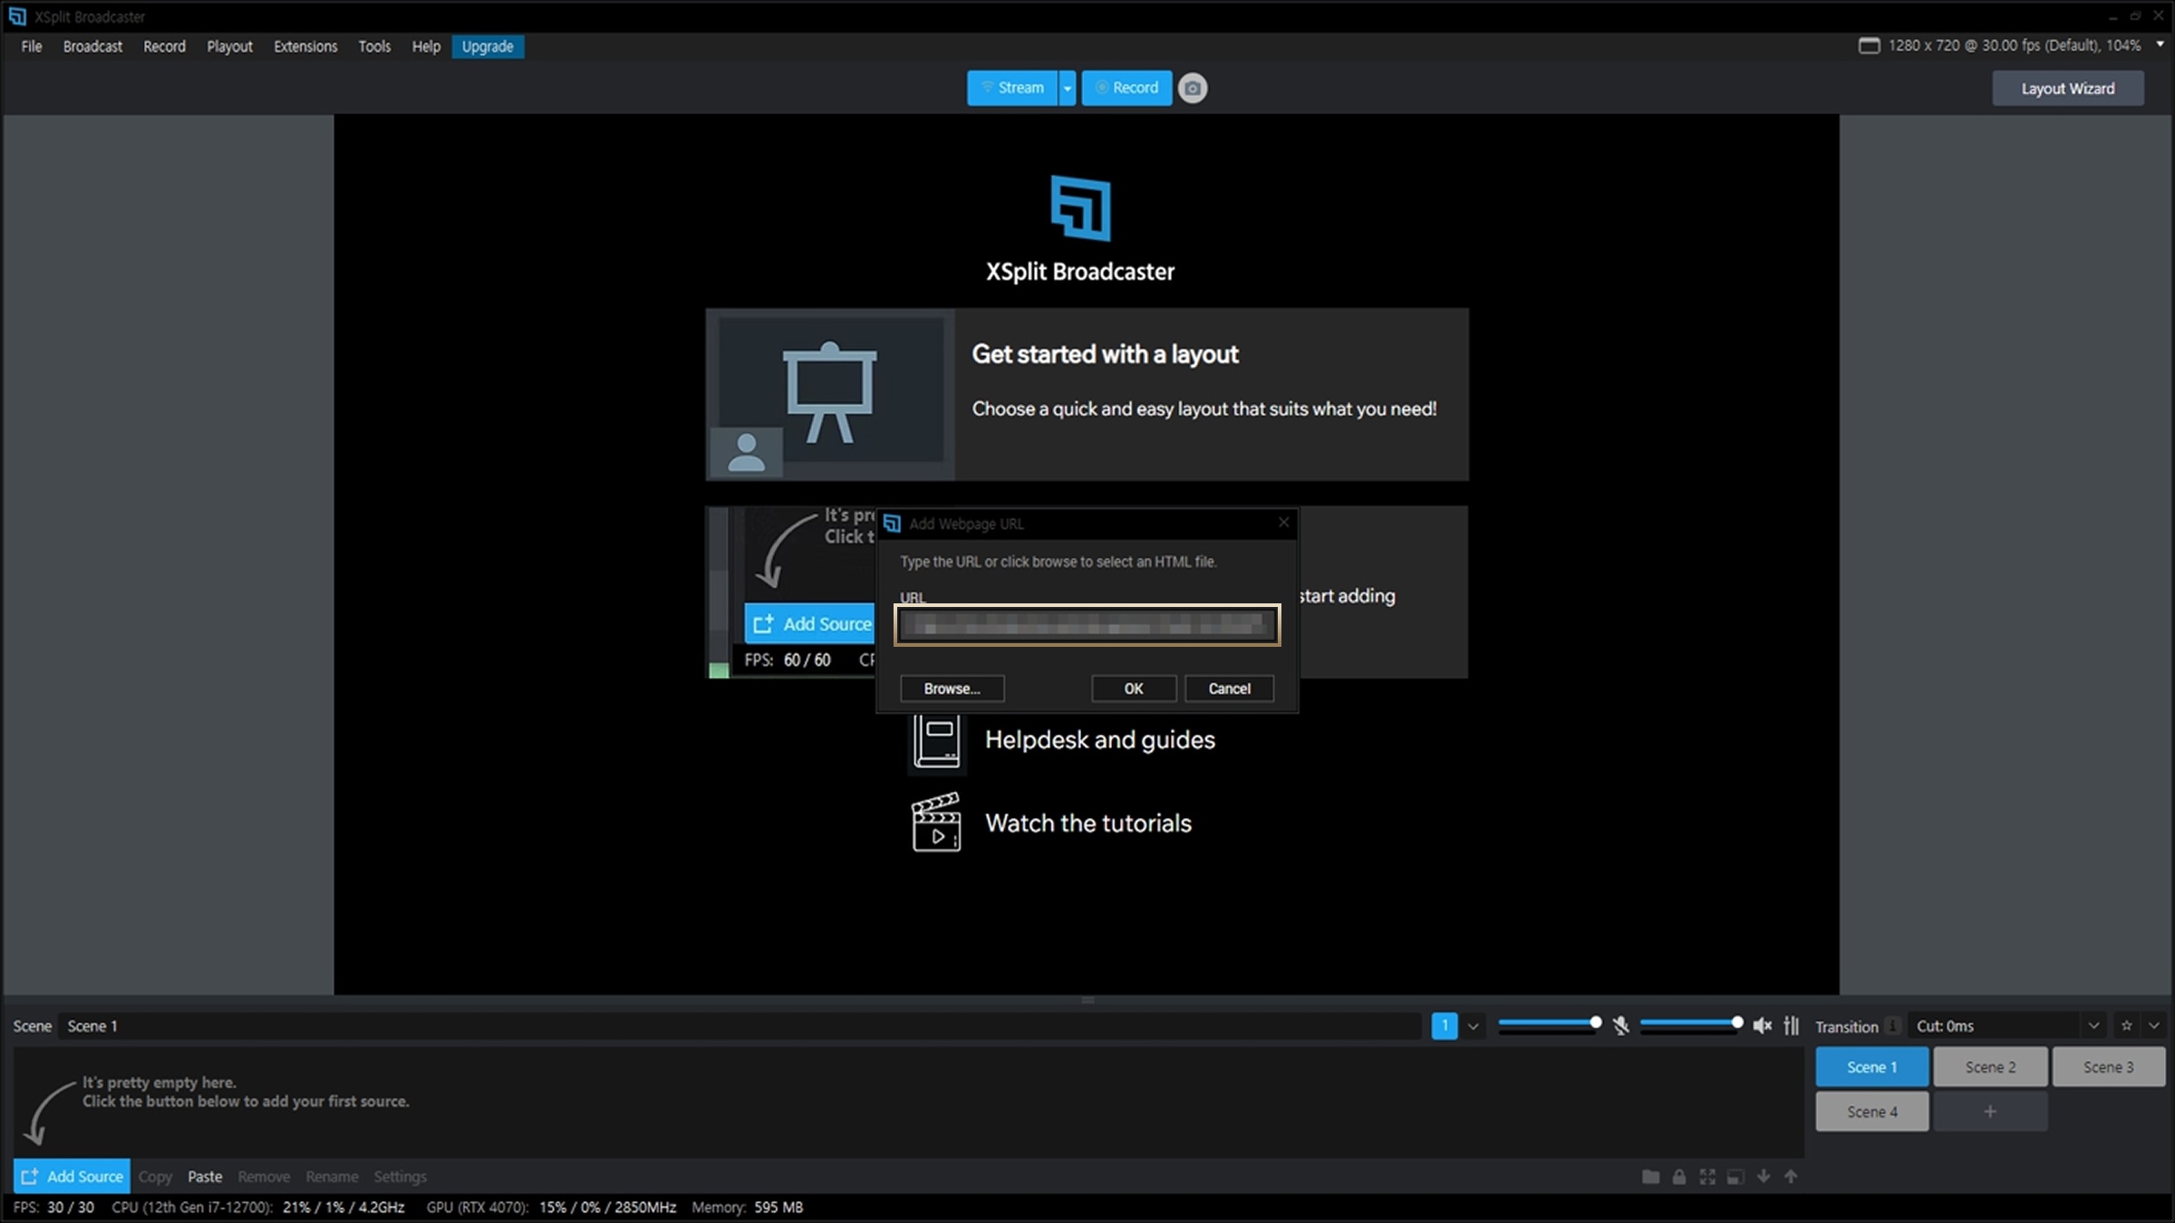This screenshot has height=1223, width=2175.
Task: Click the star favorite transitions icon
Action: pyautogui.click(x=2126, y=1026)
